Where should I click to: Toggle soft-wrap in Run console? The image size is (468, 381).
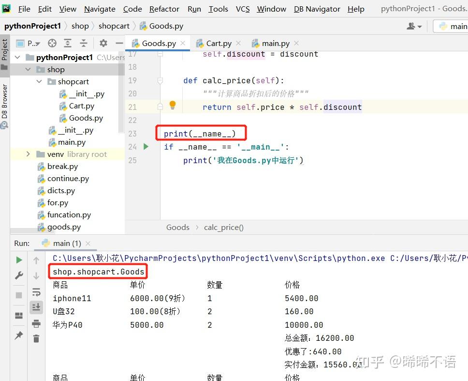[36, 292]
